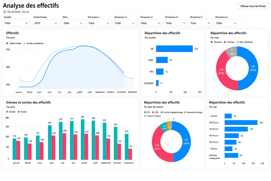Screen dimensions: 271x181
Task: Open the Société filter dropdown
Action: [16, 23]
